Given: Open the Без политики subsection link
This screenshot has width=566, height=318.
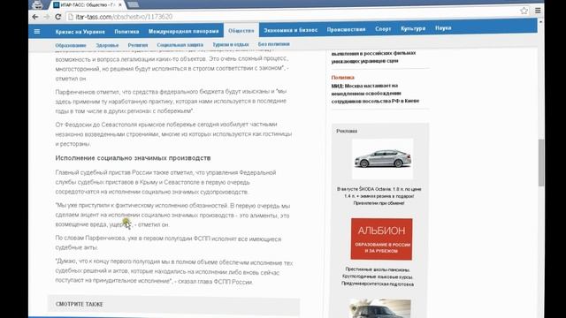Looking at the screenshot, I should [x=273, y=44].
